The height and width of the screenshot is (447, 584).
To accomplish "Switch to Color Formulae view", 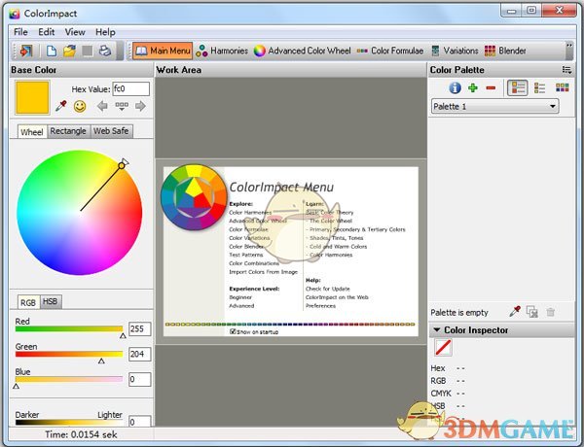I will click(390, 51).
